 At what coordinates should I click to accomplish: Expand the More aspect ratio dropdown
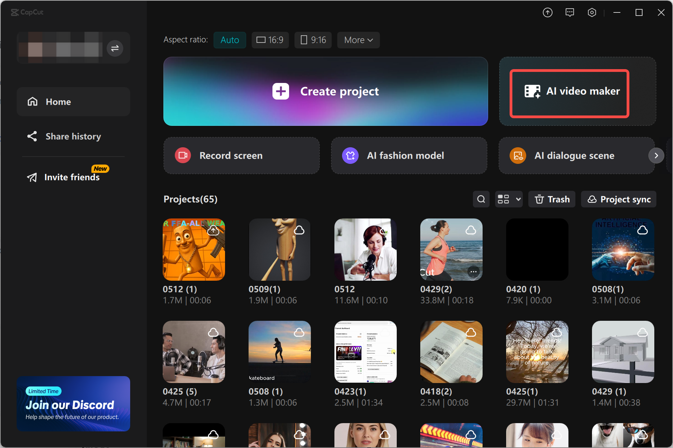[x=358, y=40]
